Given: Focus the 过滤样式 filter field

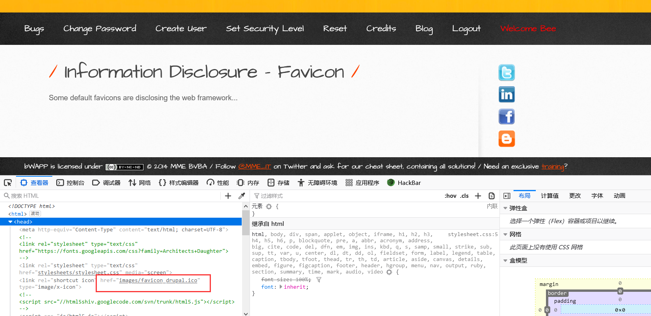Looking at the screenshot, I should [348, 196].
